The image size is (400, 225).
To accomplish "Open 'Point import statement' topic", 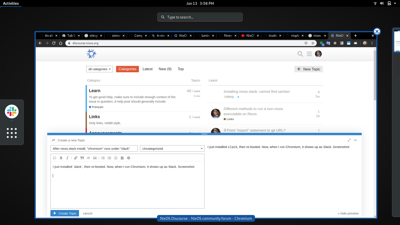I will coord(256,130).
